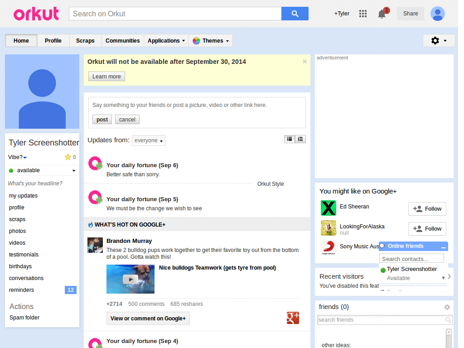Open +Tyler in the header

(342, 14)
